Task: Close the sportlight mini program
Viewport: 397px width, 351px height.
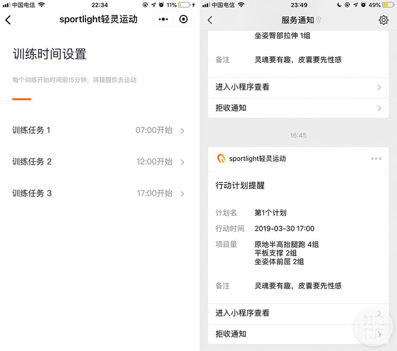Action: coord(183,19)
